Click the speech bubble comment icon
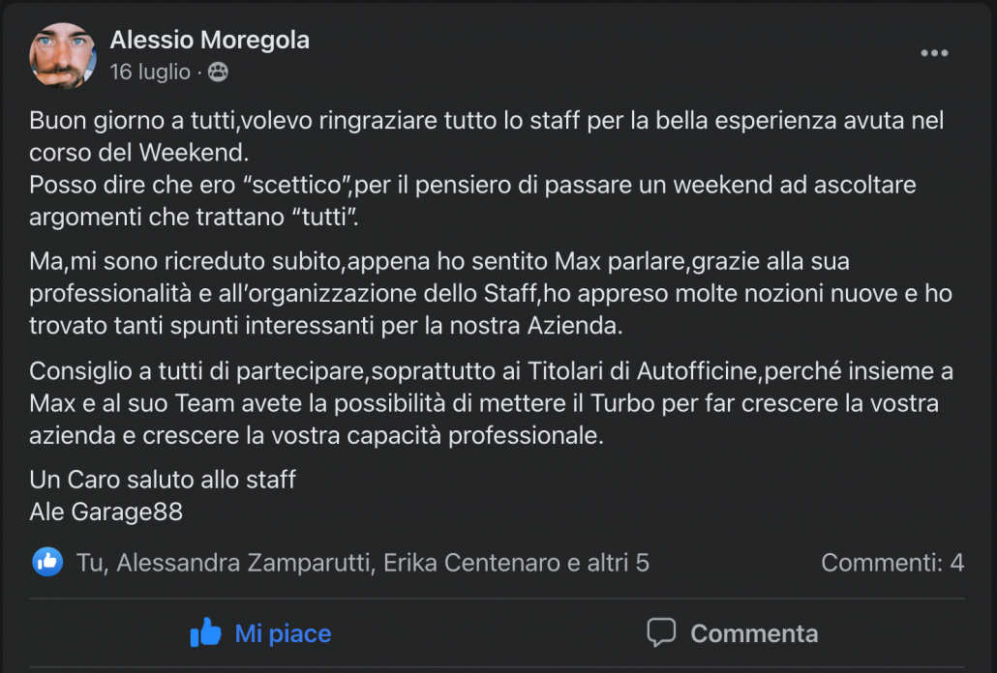 pos(661,632)
